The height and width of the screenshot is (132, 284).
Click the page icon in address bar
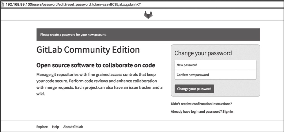pos(3,5)
